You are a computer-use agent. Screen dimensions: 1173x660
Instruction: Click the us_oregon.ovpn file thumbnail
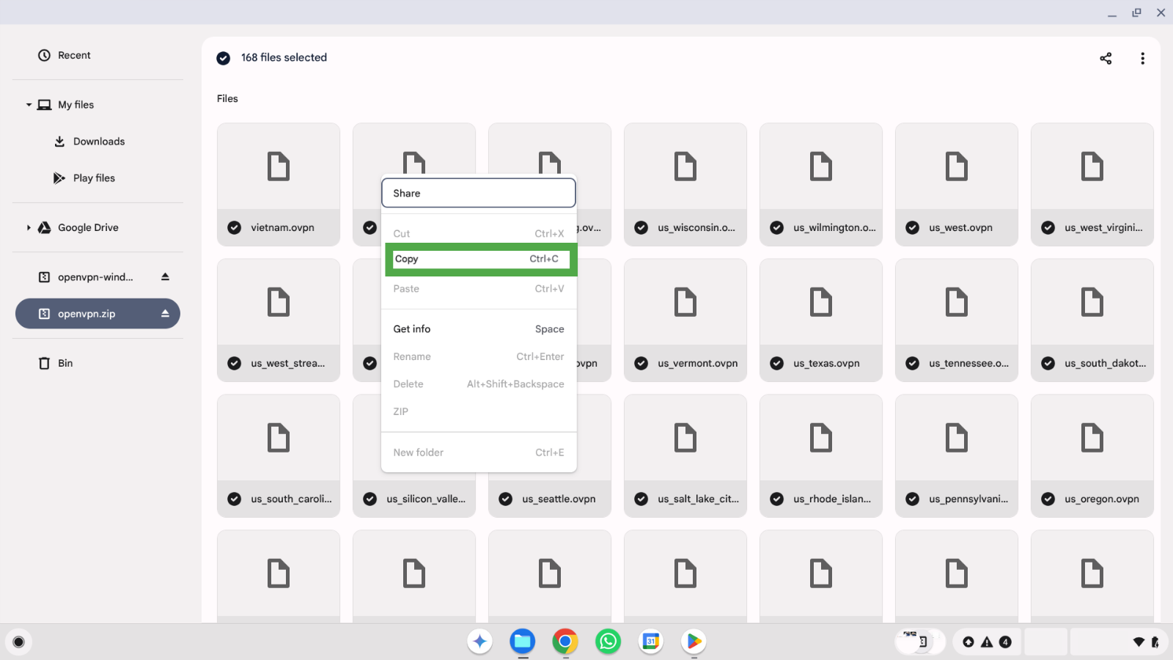pos(1092,438)
